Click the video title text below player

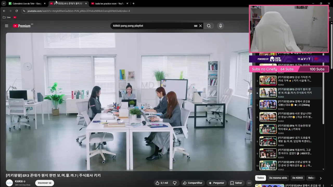[53, 175]
